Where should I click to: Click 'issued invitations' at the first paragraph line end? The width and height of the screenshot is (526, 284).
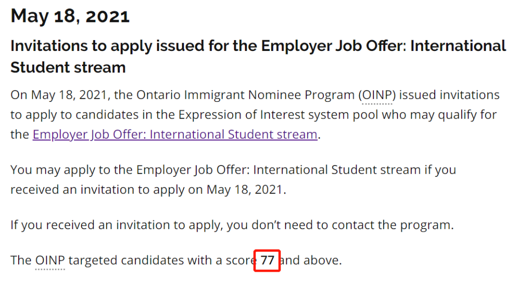(449, 95)
